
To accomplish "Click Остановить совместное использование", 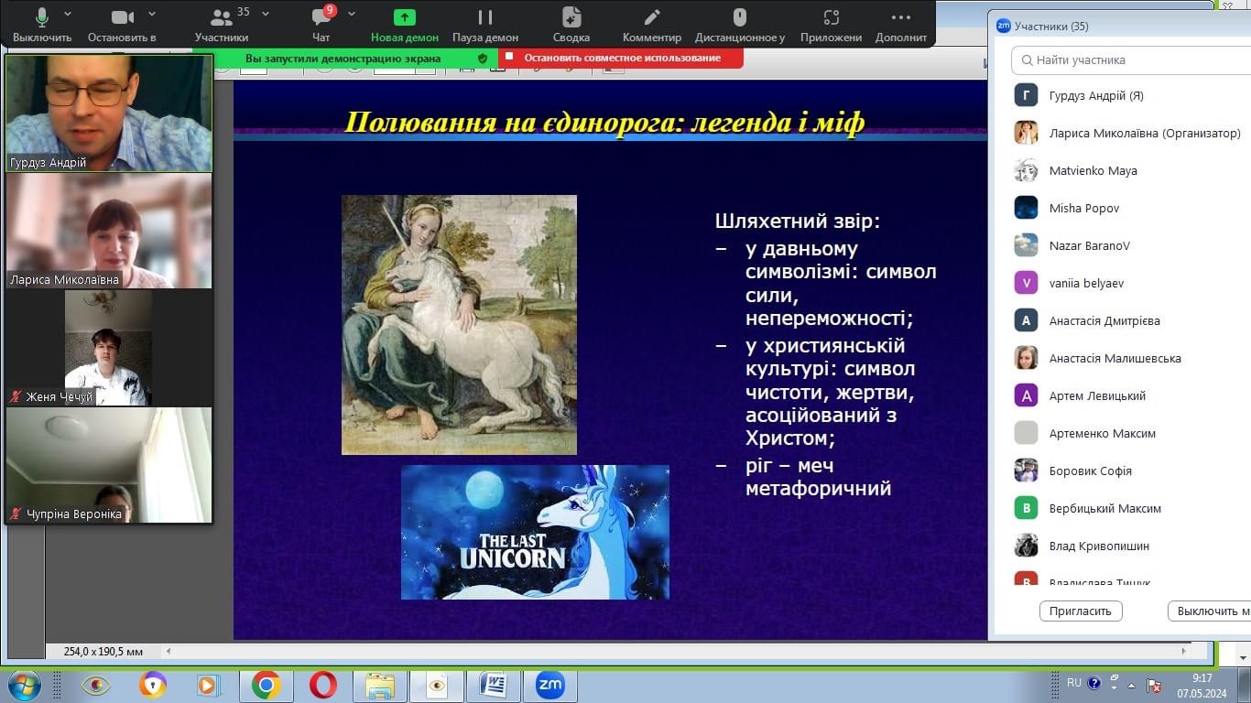I will point(621,58).
